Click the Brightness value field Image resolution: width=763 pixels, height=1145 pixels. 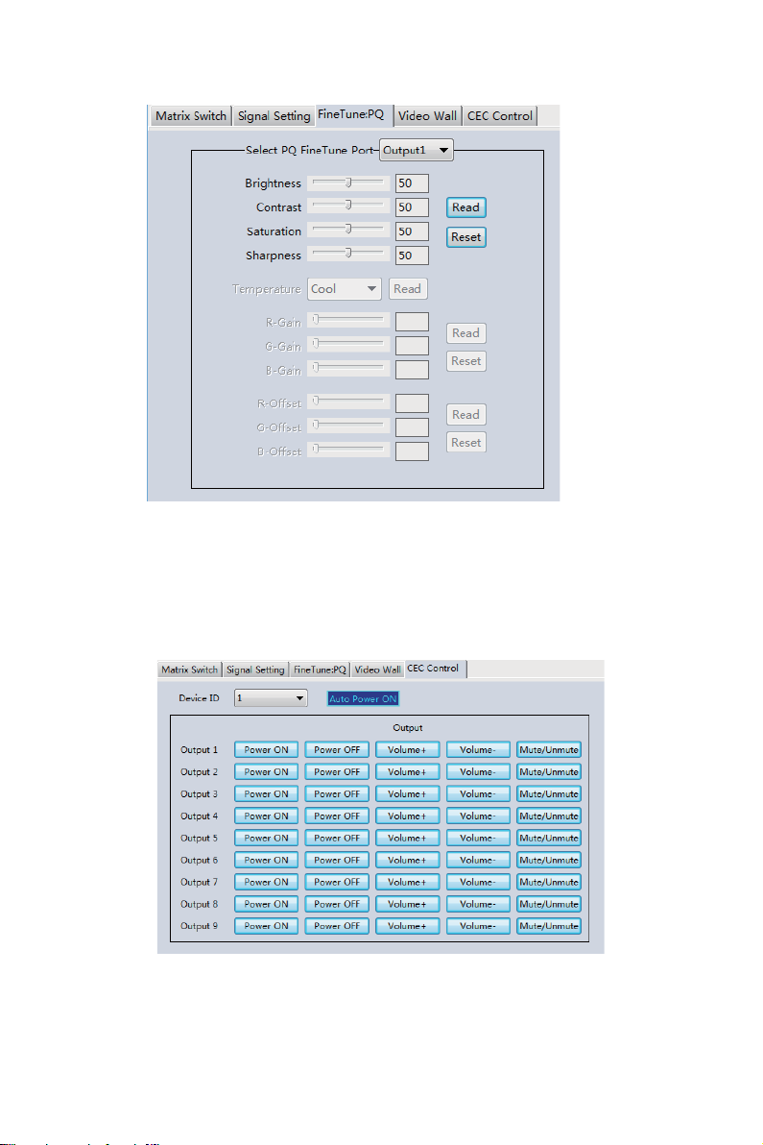(412, 183)
